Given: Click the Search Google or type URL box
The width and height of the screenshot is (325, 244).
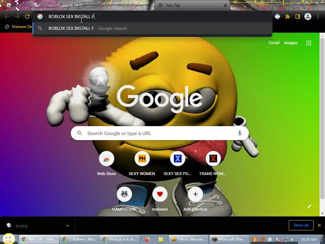Looking at the screenshot, I should pyautogui.click(x=160, y=133).
